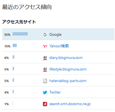
Task: Open the Twitter referrer link
Action: tap(55, 92)
